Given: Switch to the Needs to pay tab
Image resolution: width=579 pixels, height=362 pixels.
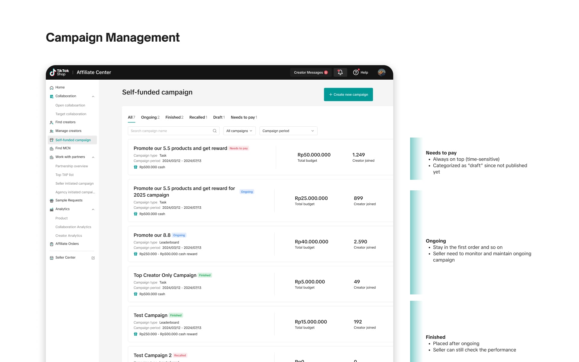Looking at the screenshot, I should tap(244, 117).
